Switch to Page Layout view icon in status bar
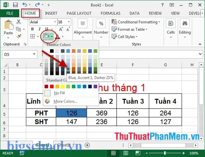This screenshot has height=157, width=205. pyautogui.click(x=125, y=153)
